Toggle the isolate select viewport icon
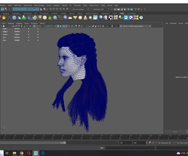Image resolution: width=188 pixels, height=156 pixels. pyautogui.click(x=89, y=26)
